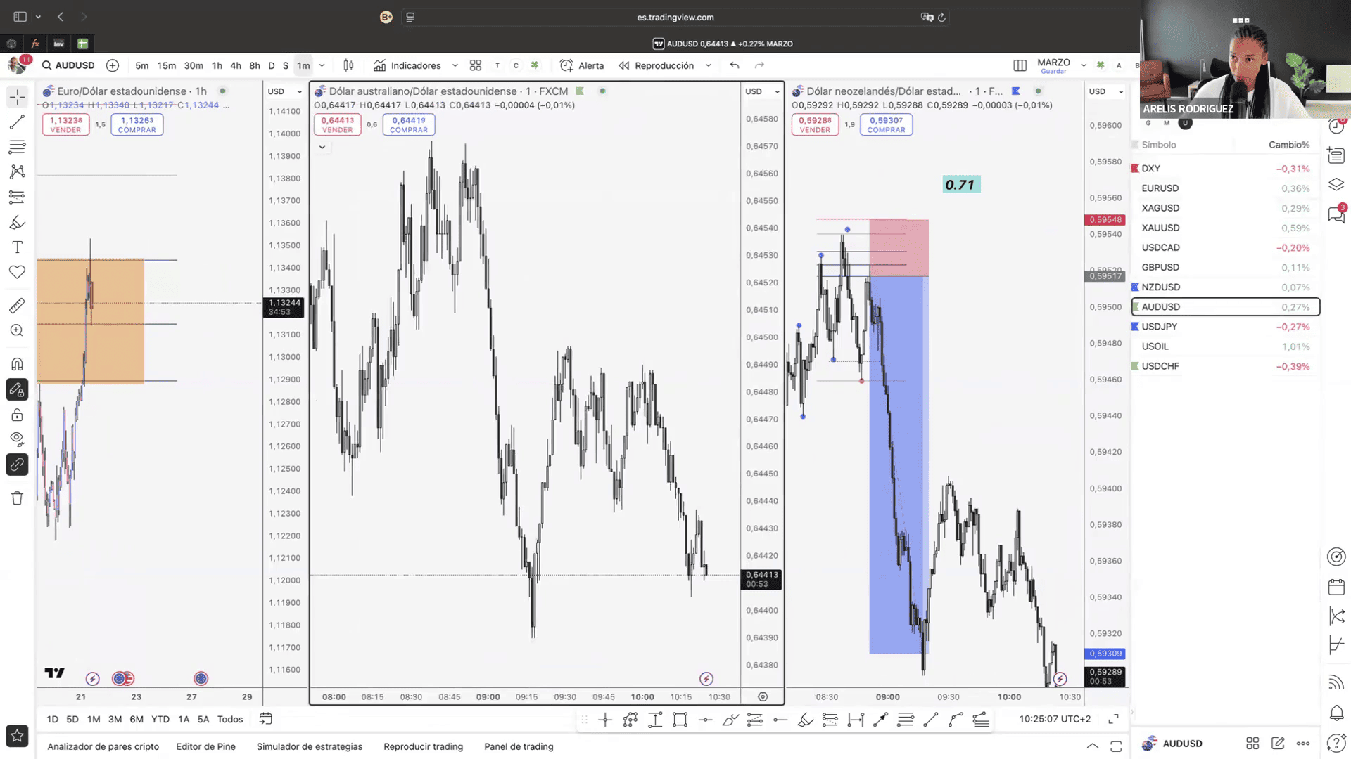Open the Simulador de estrategias tab
The width and height of the screenshot is (1351, 759).
[x=309, y=746]
